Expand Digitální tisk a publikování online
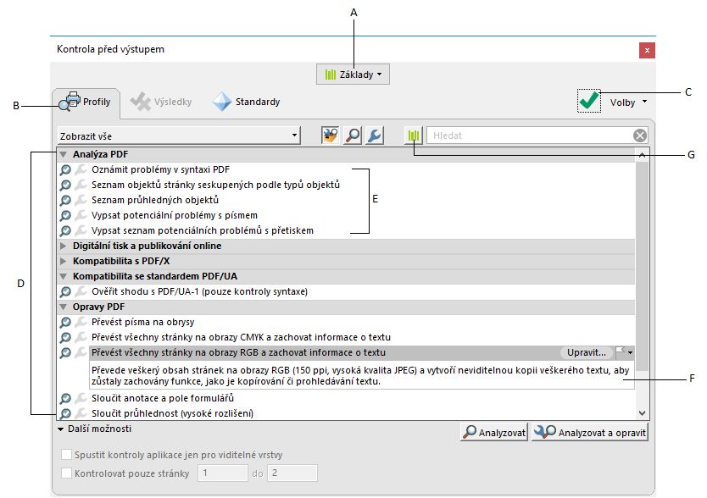Viewport: 707px width, 498px height. click(x=63, y=246)
